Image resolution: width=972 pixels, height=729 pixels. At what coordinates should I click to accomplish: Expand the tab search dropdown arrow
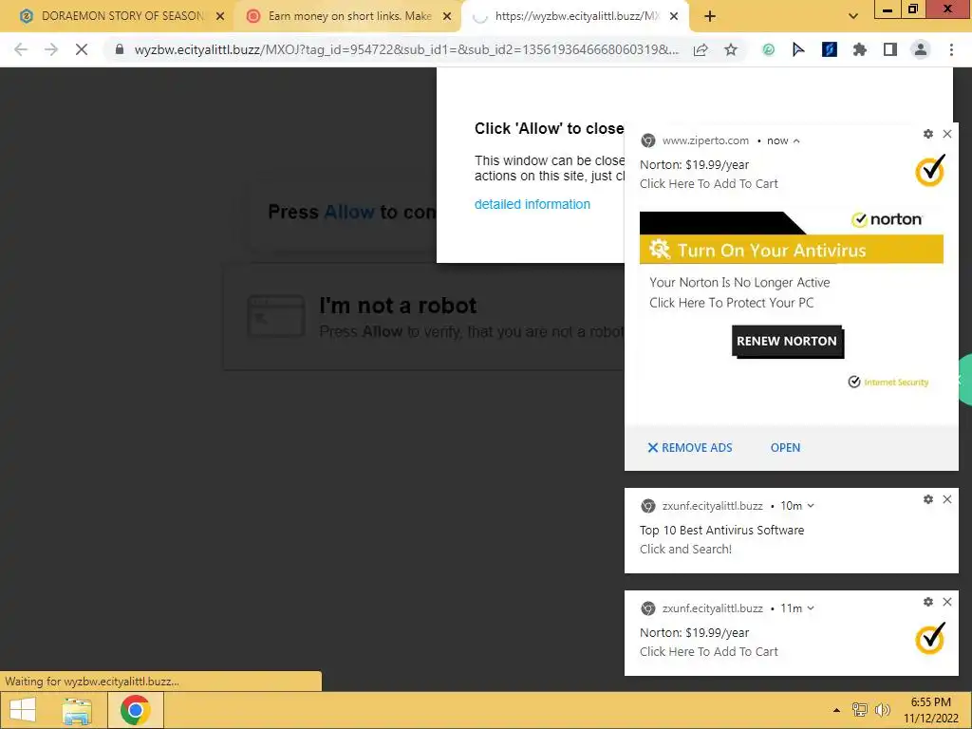853,17
